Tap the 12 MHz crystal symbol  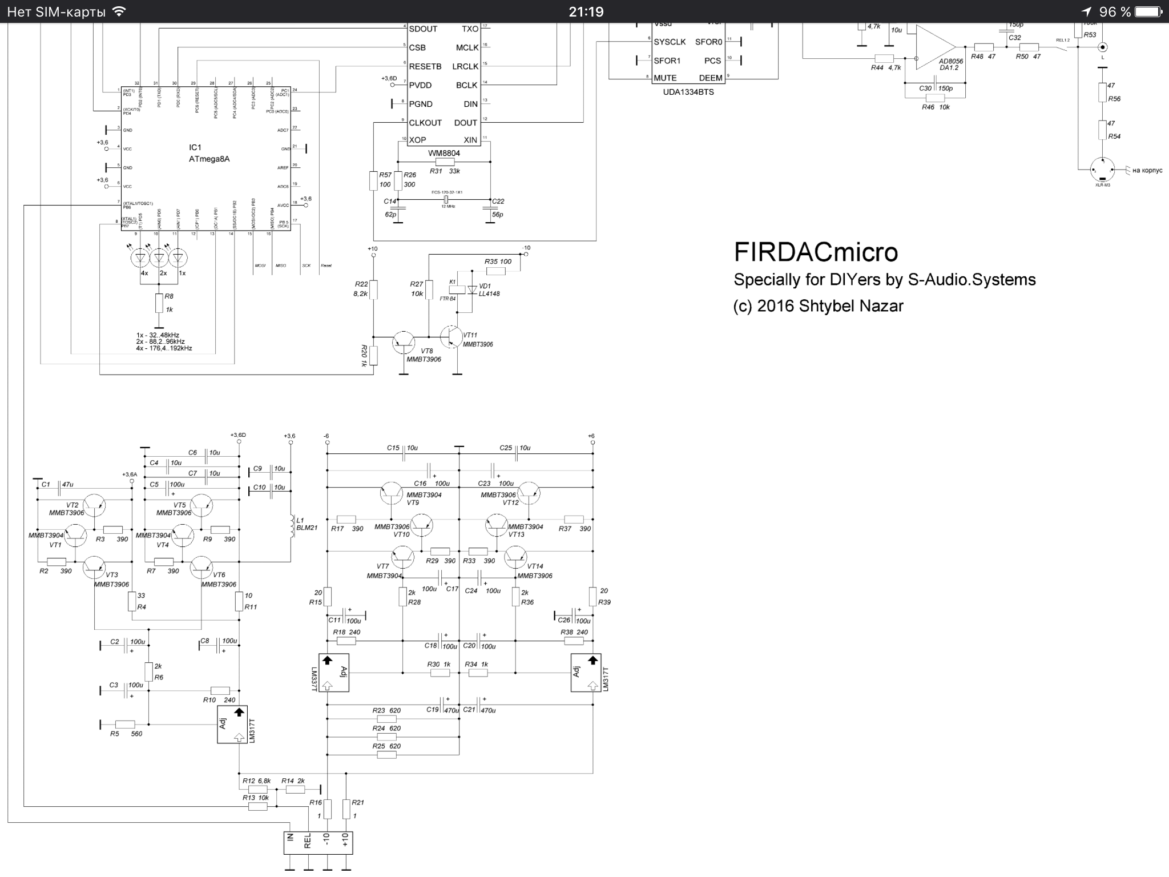coord(447,200)
